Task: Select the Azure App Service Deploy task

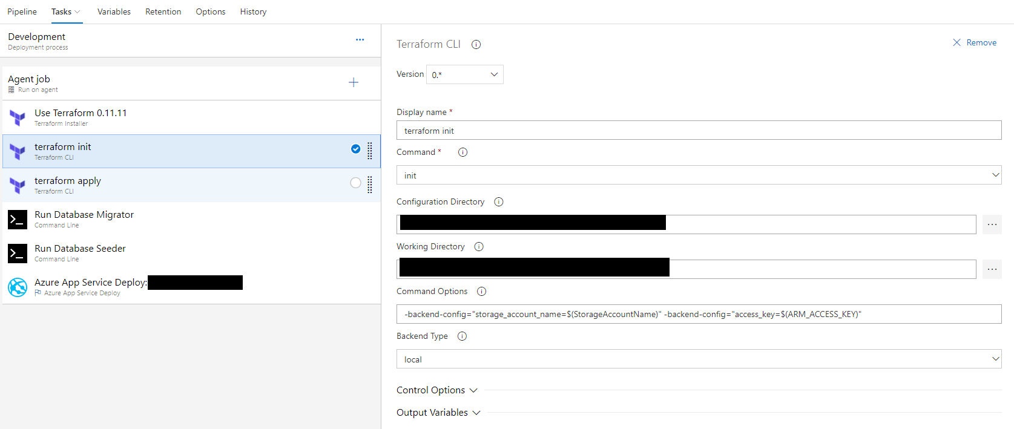Action: click(x=191, y=287)
